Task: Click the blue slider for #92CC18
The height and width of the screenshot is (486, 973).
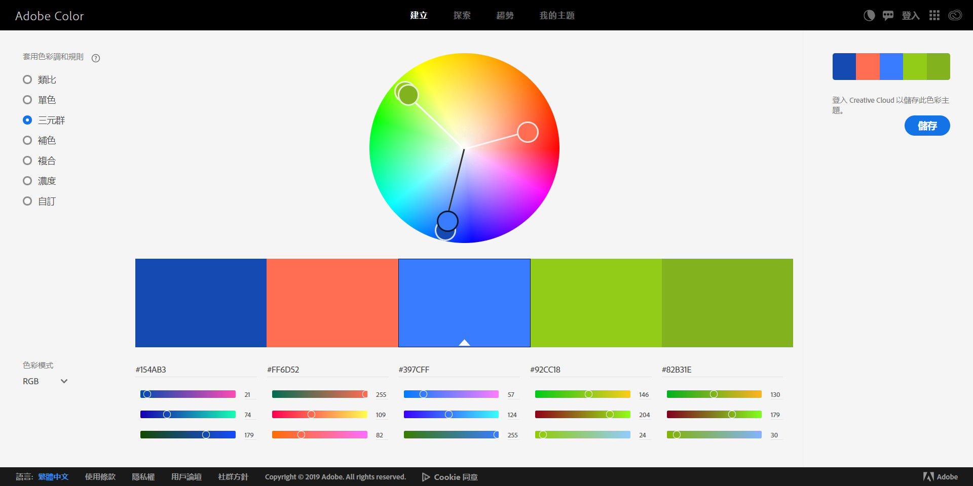Action: [x=583, y=435]
